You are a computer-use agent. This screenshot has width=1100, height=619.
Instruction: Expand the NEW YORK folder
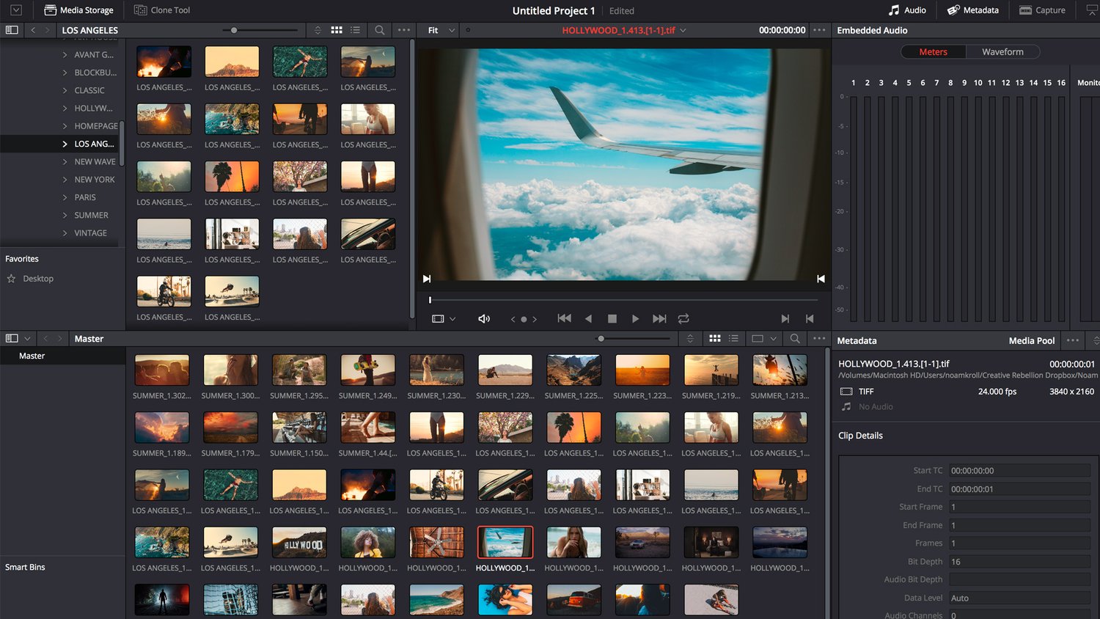(65, 180)
